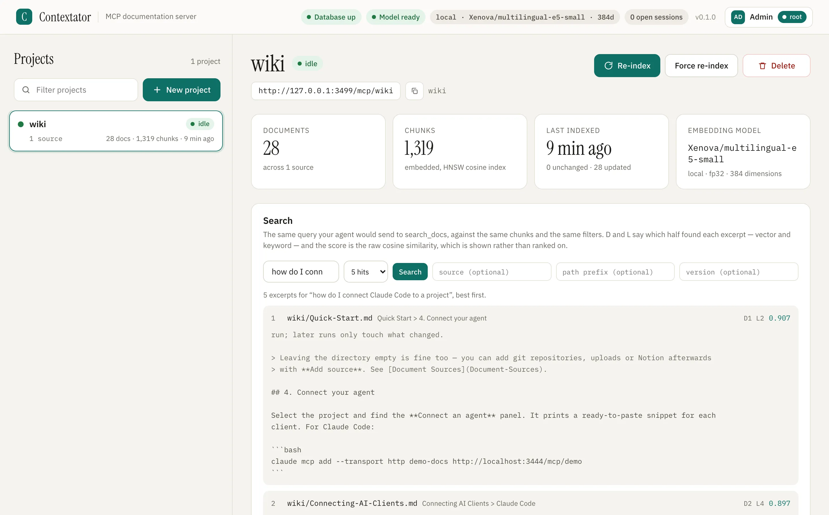
Task: Click the Model ready status pill
Action: 396,17
